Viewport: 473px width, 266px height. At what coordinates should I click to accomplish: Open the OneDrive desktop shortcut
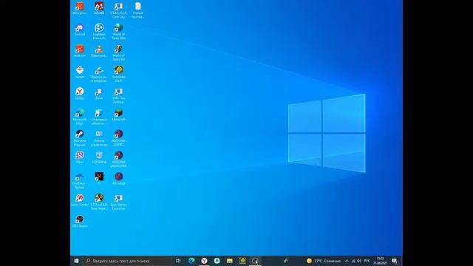click(x=80, y=180)
